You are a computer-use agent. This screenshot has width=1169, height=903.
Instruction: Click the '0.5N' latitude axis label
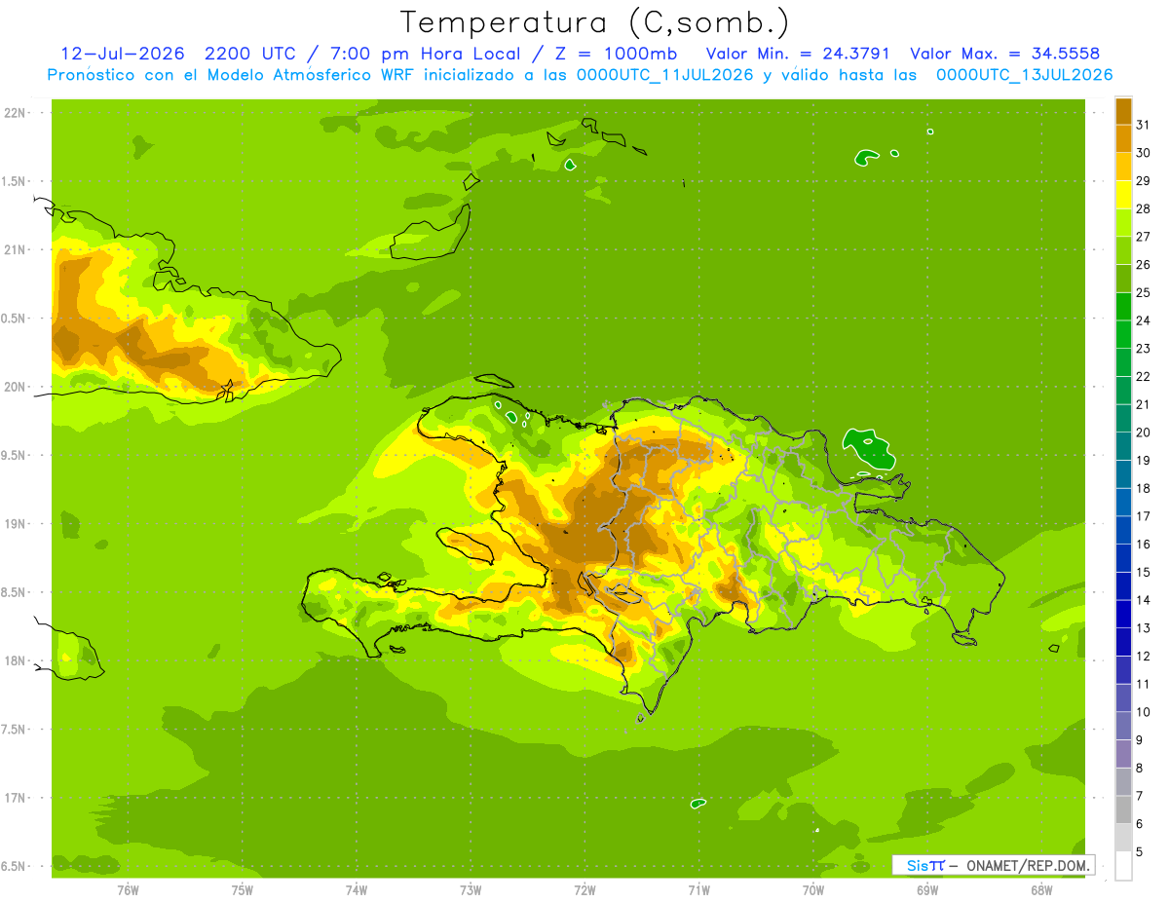14,319
